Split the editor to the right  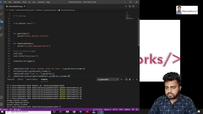tap(133, 6)
